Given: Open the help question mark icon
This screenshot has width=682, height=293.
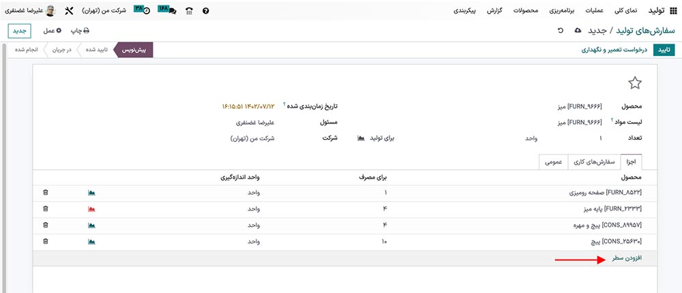Looking at the screenshot, I should pyautogui.click(x=206, y=11).
